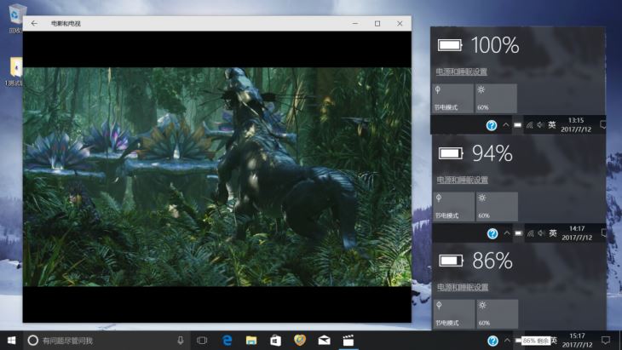
Task: Click the blue help icon in the 13:15 tray
Action: point(492,125)
